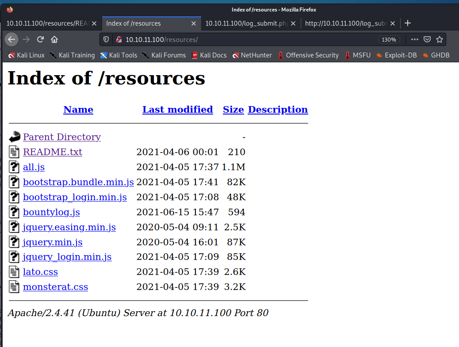Click the URL address bar field

coord(248,39)
